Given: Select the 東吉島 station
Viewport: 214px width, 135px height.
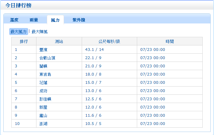Looking at the screenshot, I should pos(45,74).
